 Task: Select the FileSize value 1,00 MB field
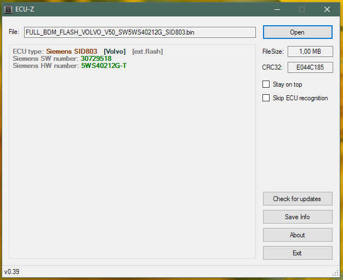[310, 52]
